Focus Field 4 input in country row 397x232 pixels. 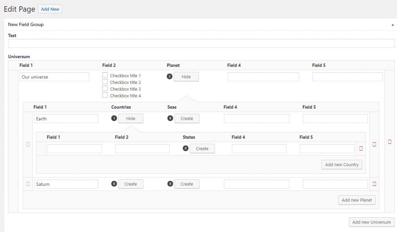click(x=259, y=149)
